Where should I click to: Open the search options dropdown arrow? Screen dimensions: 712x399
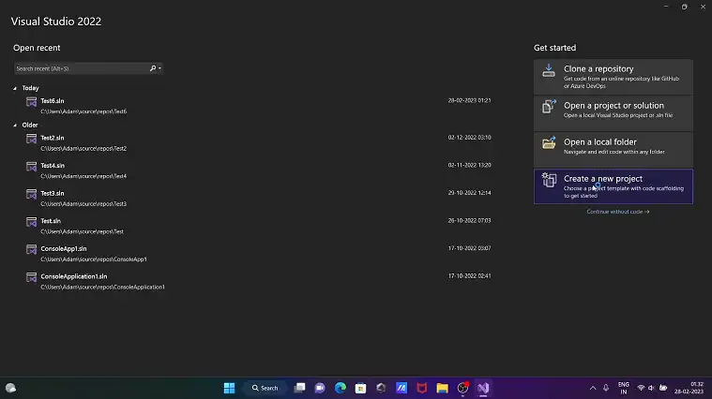coord(159,68)
